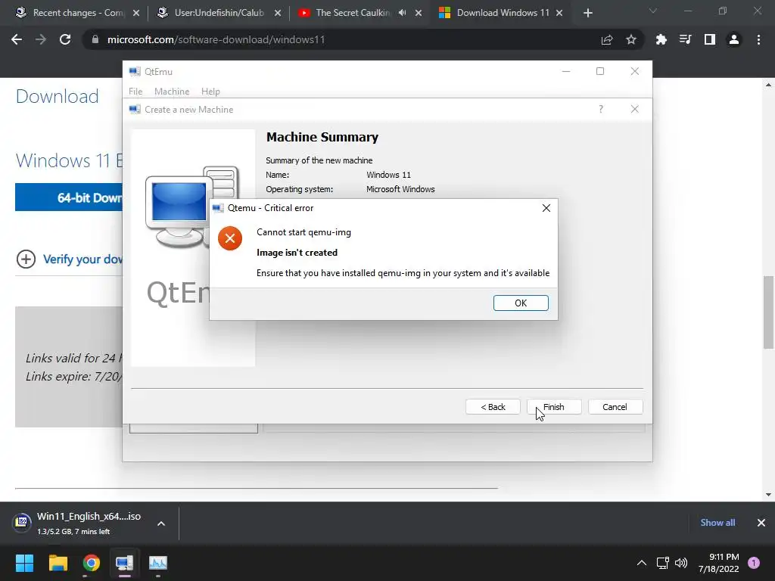
Task: Open File Explorer from taskbar
Action: coord(58,563)
